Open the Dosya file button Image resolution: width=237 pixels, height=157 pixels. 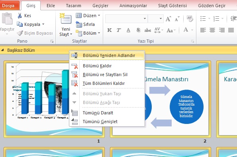[x=8, y=6]
